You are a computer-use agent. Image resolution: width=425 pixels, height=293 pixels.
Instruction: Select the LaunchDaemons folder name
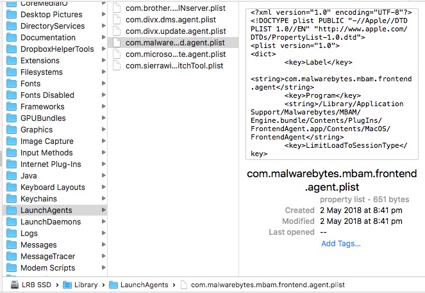coord(51,222)
